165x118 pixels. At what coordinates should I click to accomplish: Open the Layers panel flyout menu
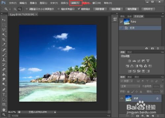[162, 77]
